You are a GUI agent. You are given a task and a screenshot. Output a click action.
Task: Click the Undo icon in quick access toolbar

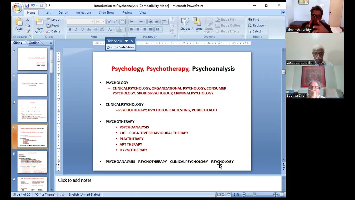pyautogui.click(x=33, y=6)
